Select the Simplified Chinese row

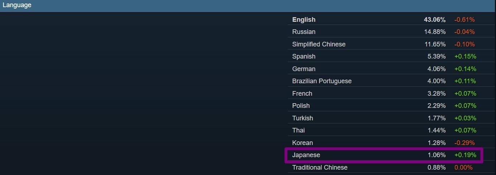(319, 44)
